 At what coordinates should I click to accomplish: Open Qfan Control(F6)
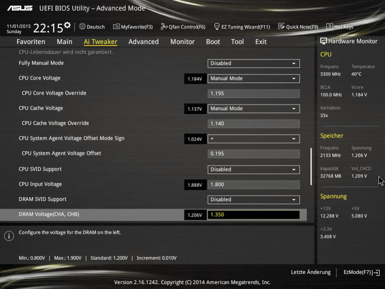coord(187,27)
